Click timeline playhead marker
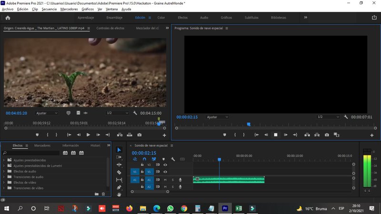Image resolution: width=381 pixels, height=214 pixels. tap(219, 160)
